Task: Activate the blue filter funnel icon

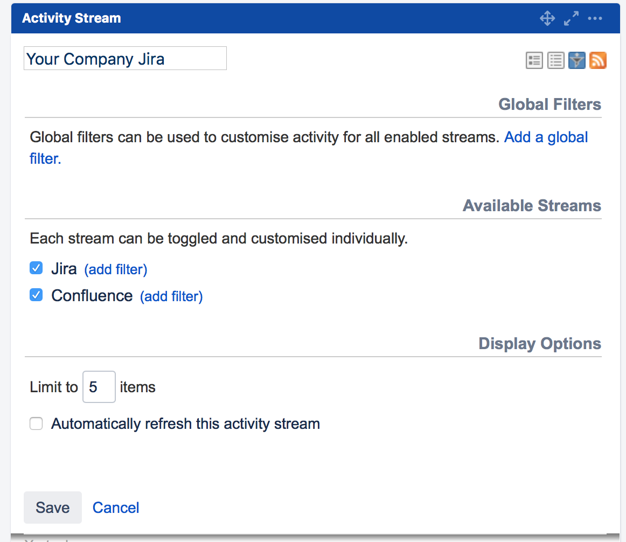Action: (x=576, y=60)
